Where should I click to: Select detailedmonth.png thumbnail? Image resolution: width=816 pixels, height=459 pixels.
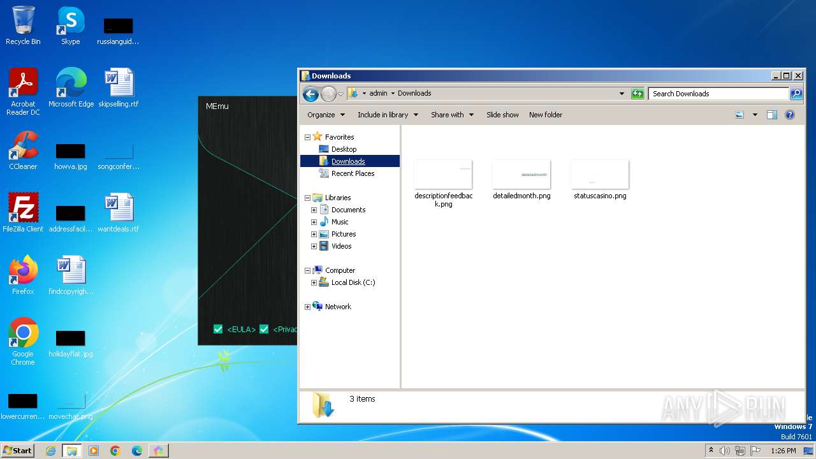[x=521, y=180]
